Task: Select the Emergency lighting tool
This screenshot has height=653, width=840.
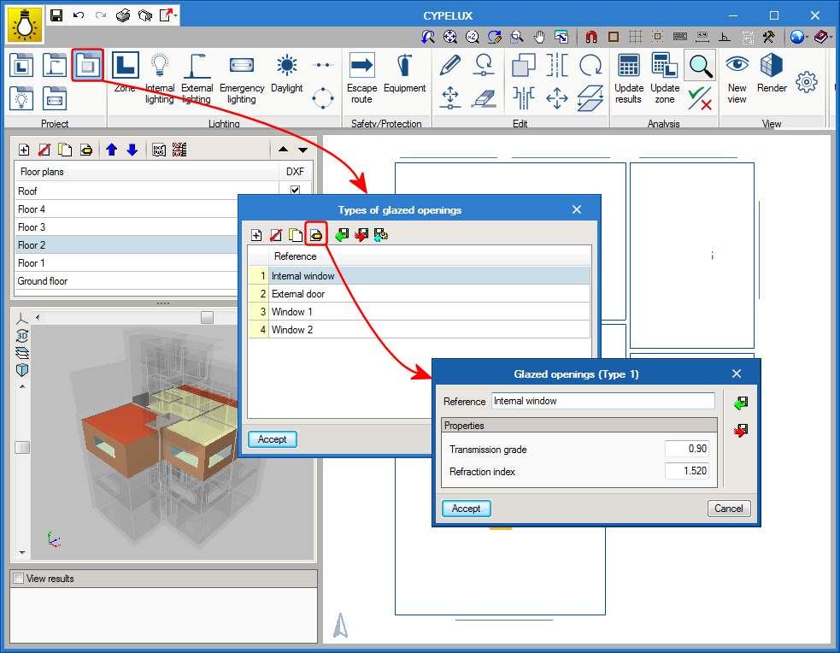Action: click(241, 78)
